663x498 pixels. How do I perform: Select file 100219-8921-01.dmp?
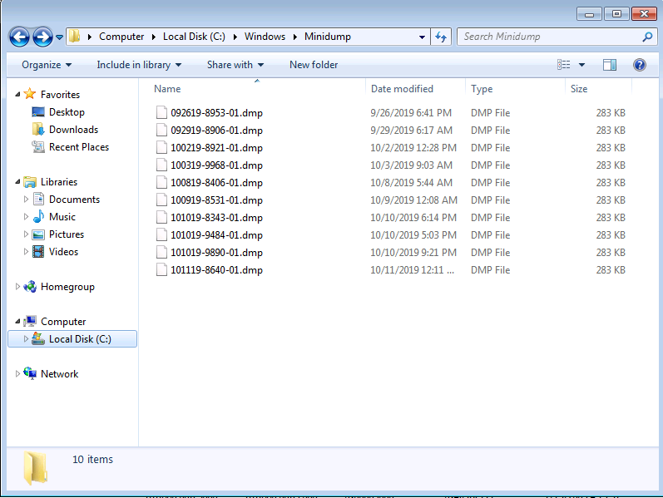pos(216,147)
